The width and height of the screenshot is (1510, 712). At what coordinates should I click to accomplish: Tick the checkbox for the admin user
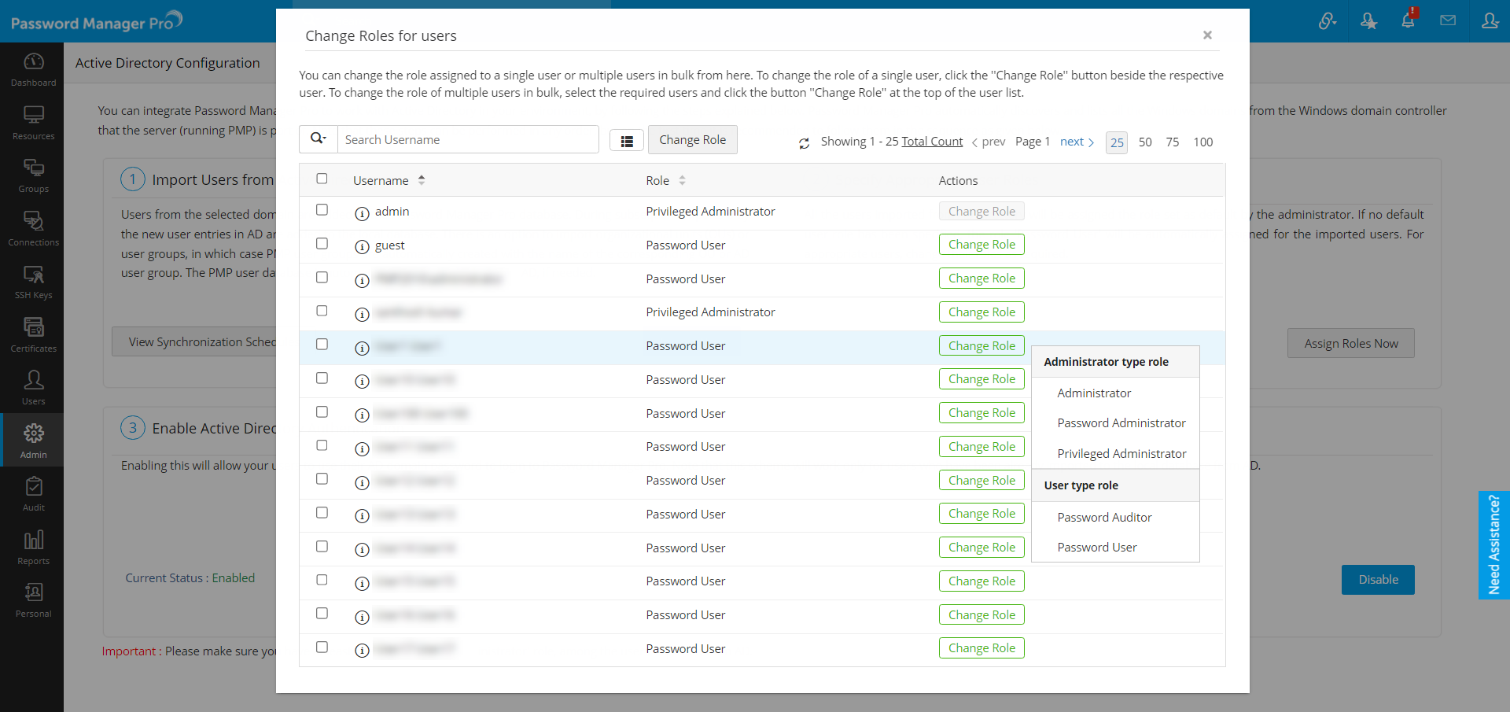[322, 210]
